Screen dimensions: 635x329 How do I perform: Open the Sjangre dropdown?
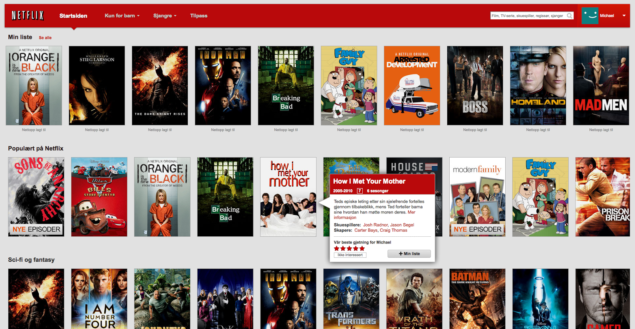tap(165, 16)
